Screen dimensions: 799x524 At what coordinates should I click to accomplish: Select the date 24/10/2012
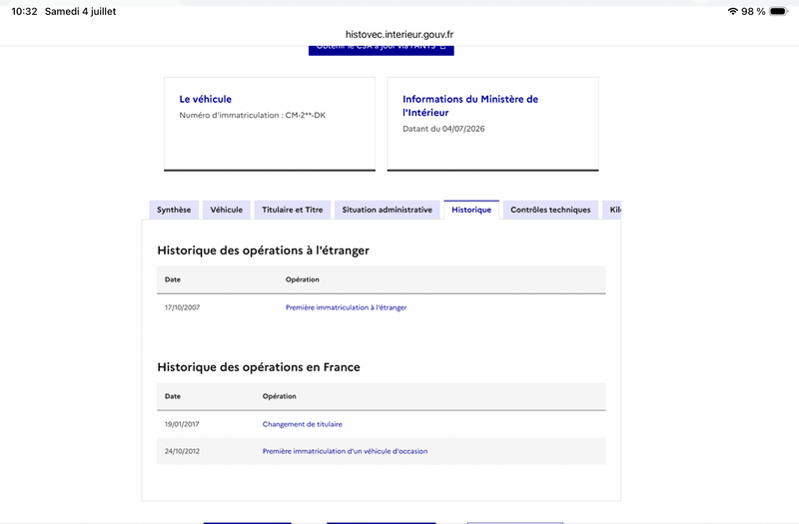pos(182,451)
